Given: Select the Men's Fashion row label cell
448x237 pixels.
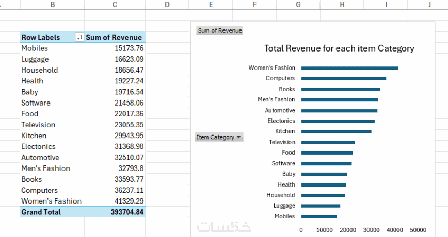Looking at the screenshot, I should (x=52, y=168).
